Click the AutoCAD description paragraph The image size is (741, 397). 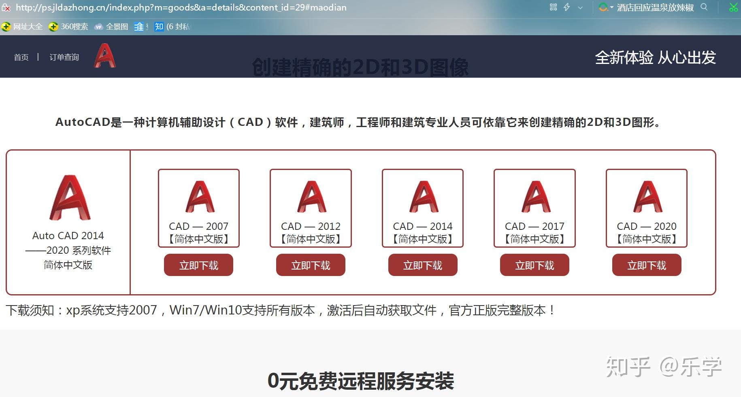pyautogui.click(x=358, y=122)
